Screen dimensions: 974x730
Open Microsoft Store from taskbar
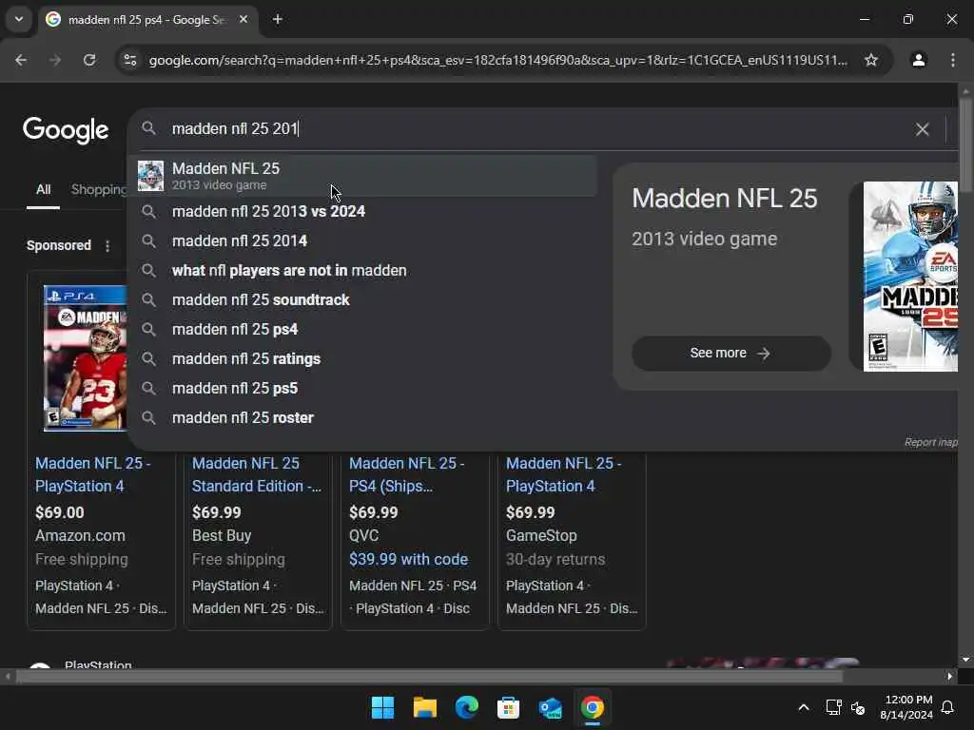[x=508, y=707]
